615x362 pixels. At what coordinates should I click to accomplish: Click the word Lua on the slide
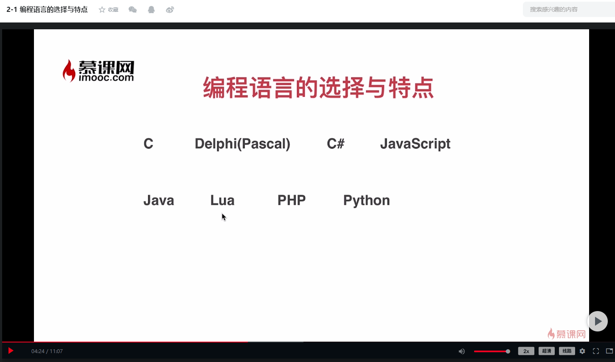pos(222,200)
